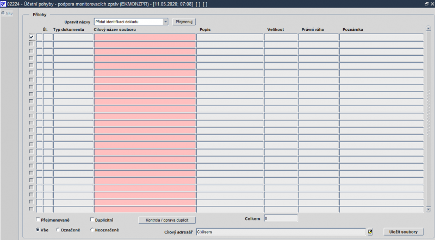Click the Celkem total field
The height and width of the screenshot is (240, 435).
coord(281,218)
